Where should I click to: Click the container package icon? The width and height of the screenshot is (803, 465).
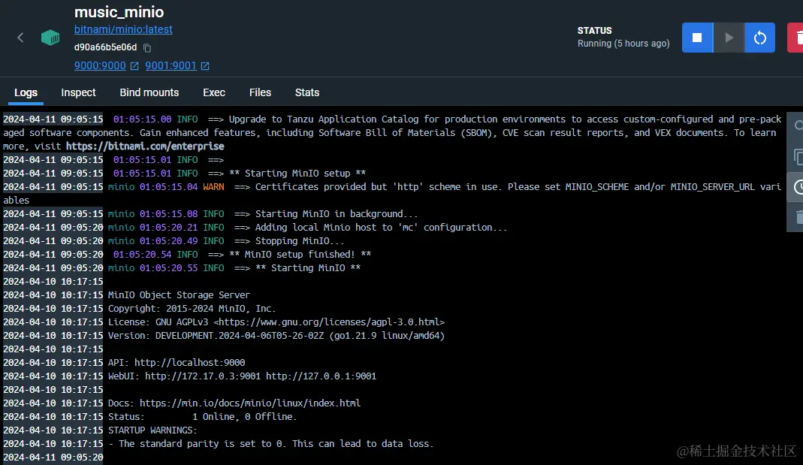coord(50,37)
